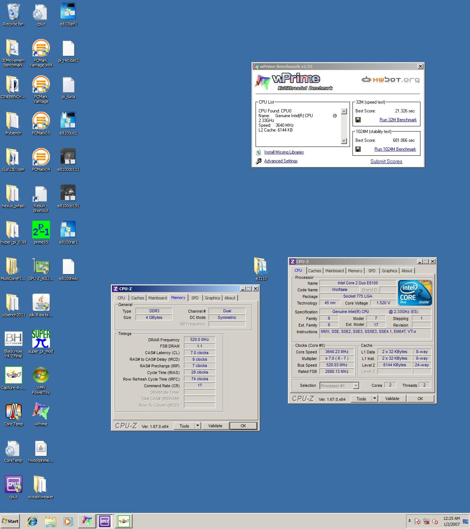Click Run 1024M Benchmark link
470x529 pixels.
395,149
